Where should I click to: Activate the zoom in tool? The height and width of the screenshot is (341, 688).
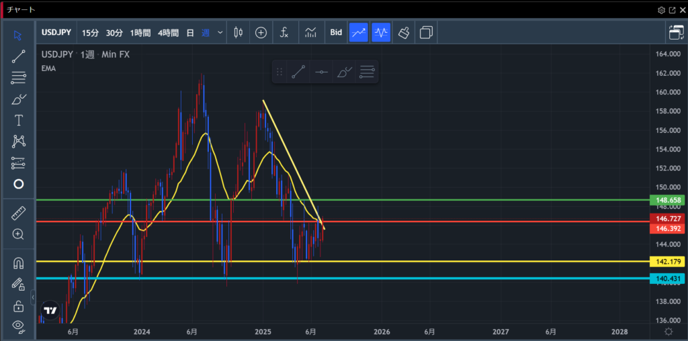18,234
